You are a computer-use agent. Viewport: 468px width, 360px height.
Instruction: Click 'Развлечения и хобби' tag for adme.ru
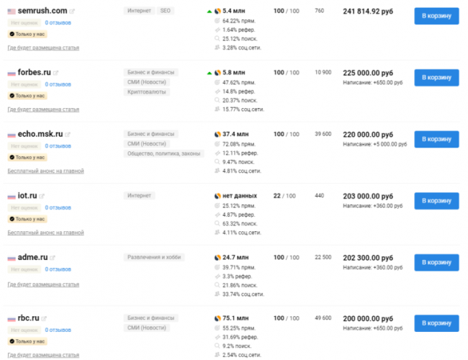(x=153, y=257)
